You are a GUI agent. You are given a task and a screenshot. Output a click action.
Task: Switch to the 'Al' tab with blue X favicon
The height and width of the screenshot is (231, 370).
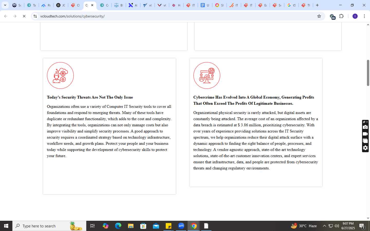(x=133, y=5)
